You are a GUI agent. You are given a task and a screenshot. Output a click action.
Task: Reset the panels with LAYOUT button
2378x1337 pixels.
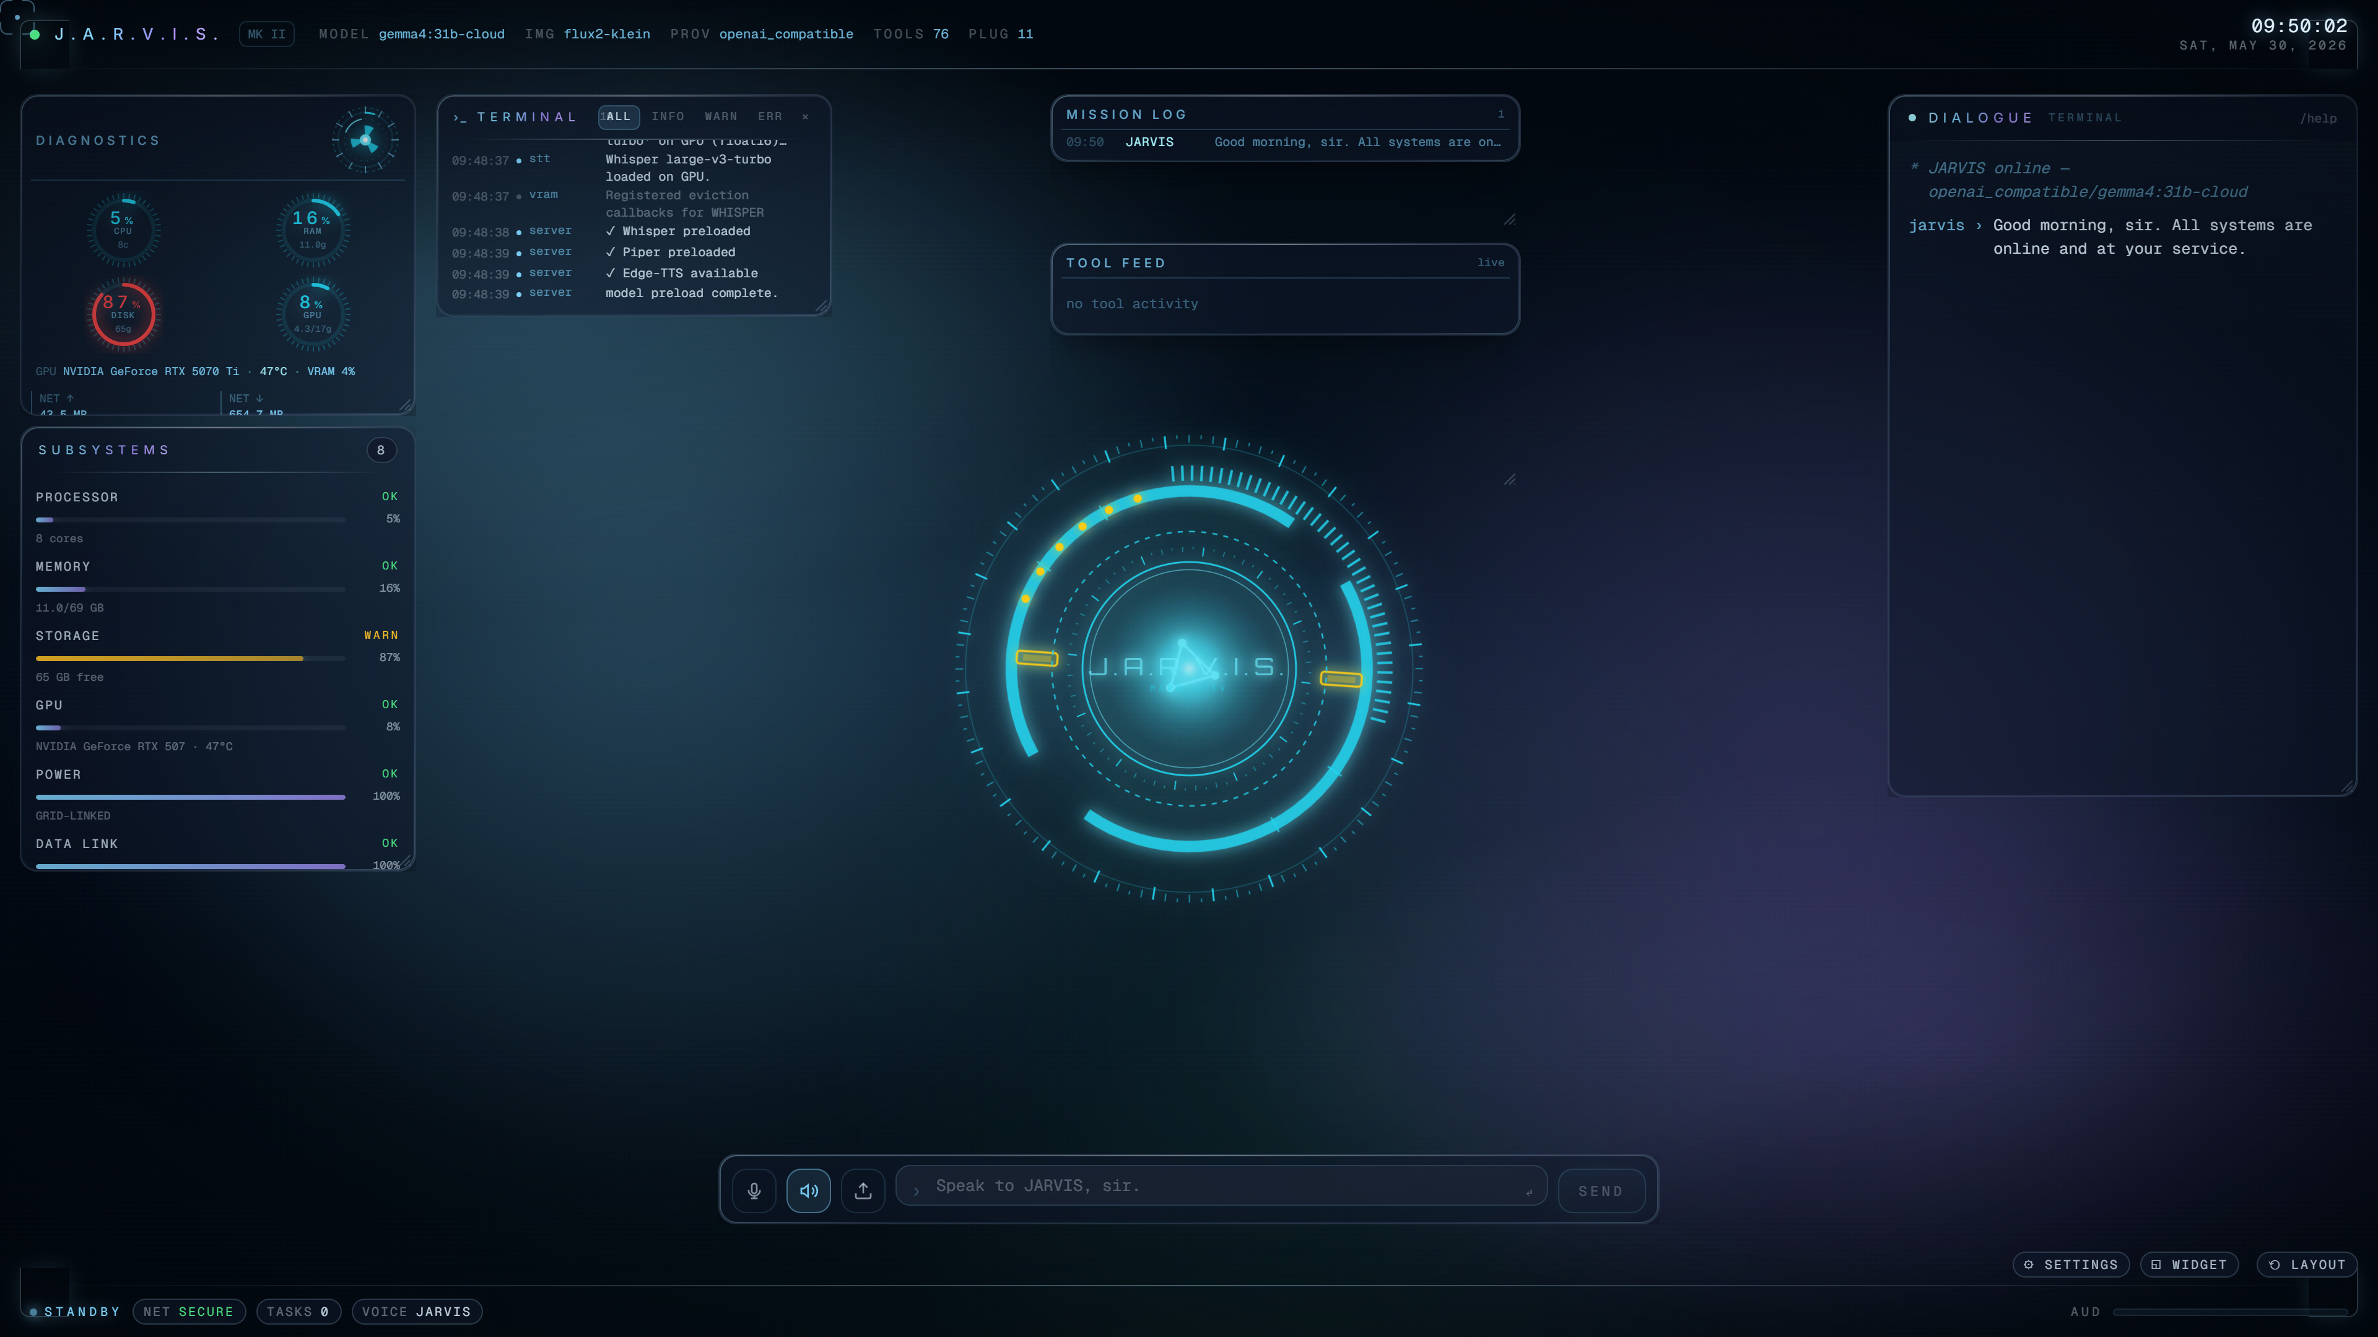pyautogui.click(x=2307, y=1264)
